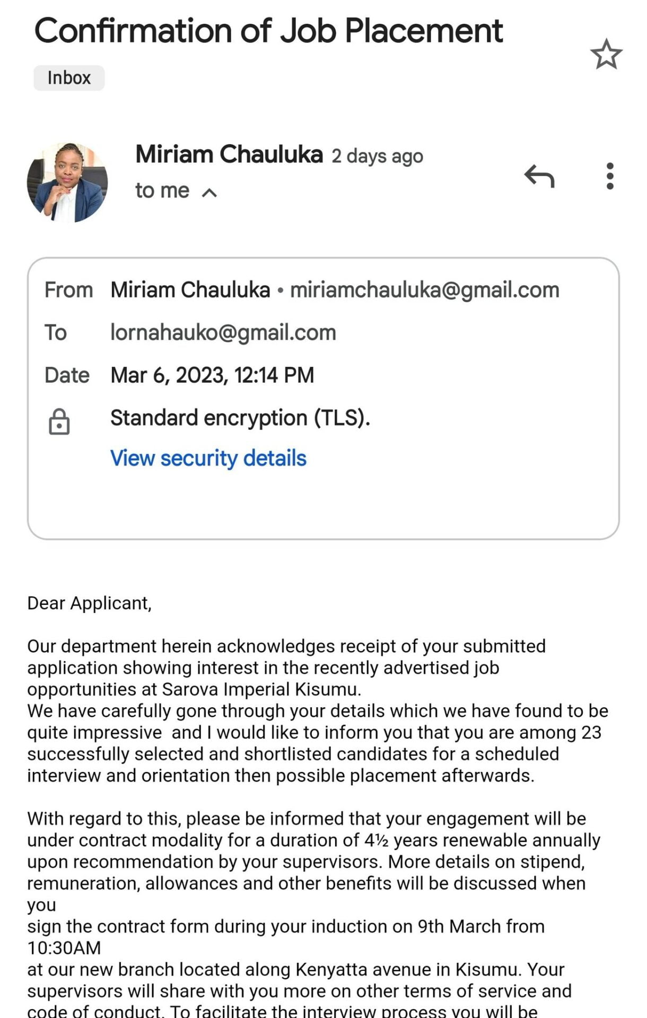Tap the "to me" recipient summary
This screenshot has height=1018, width=647.
pos(162,190)
